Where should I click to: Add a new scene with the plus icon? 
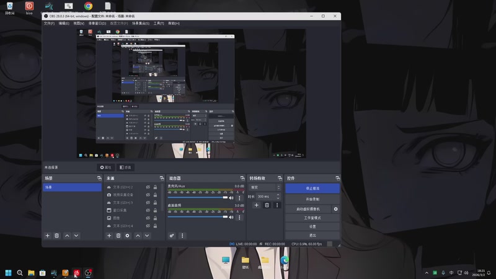[48, 236]
